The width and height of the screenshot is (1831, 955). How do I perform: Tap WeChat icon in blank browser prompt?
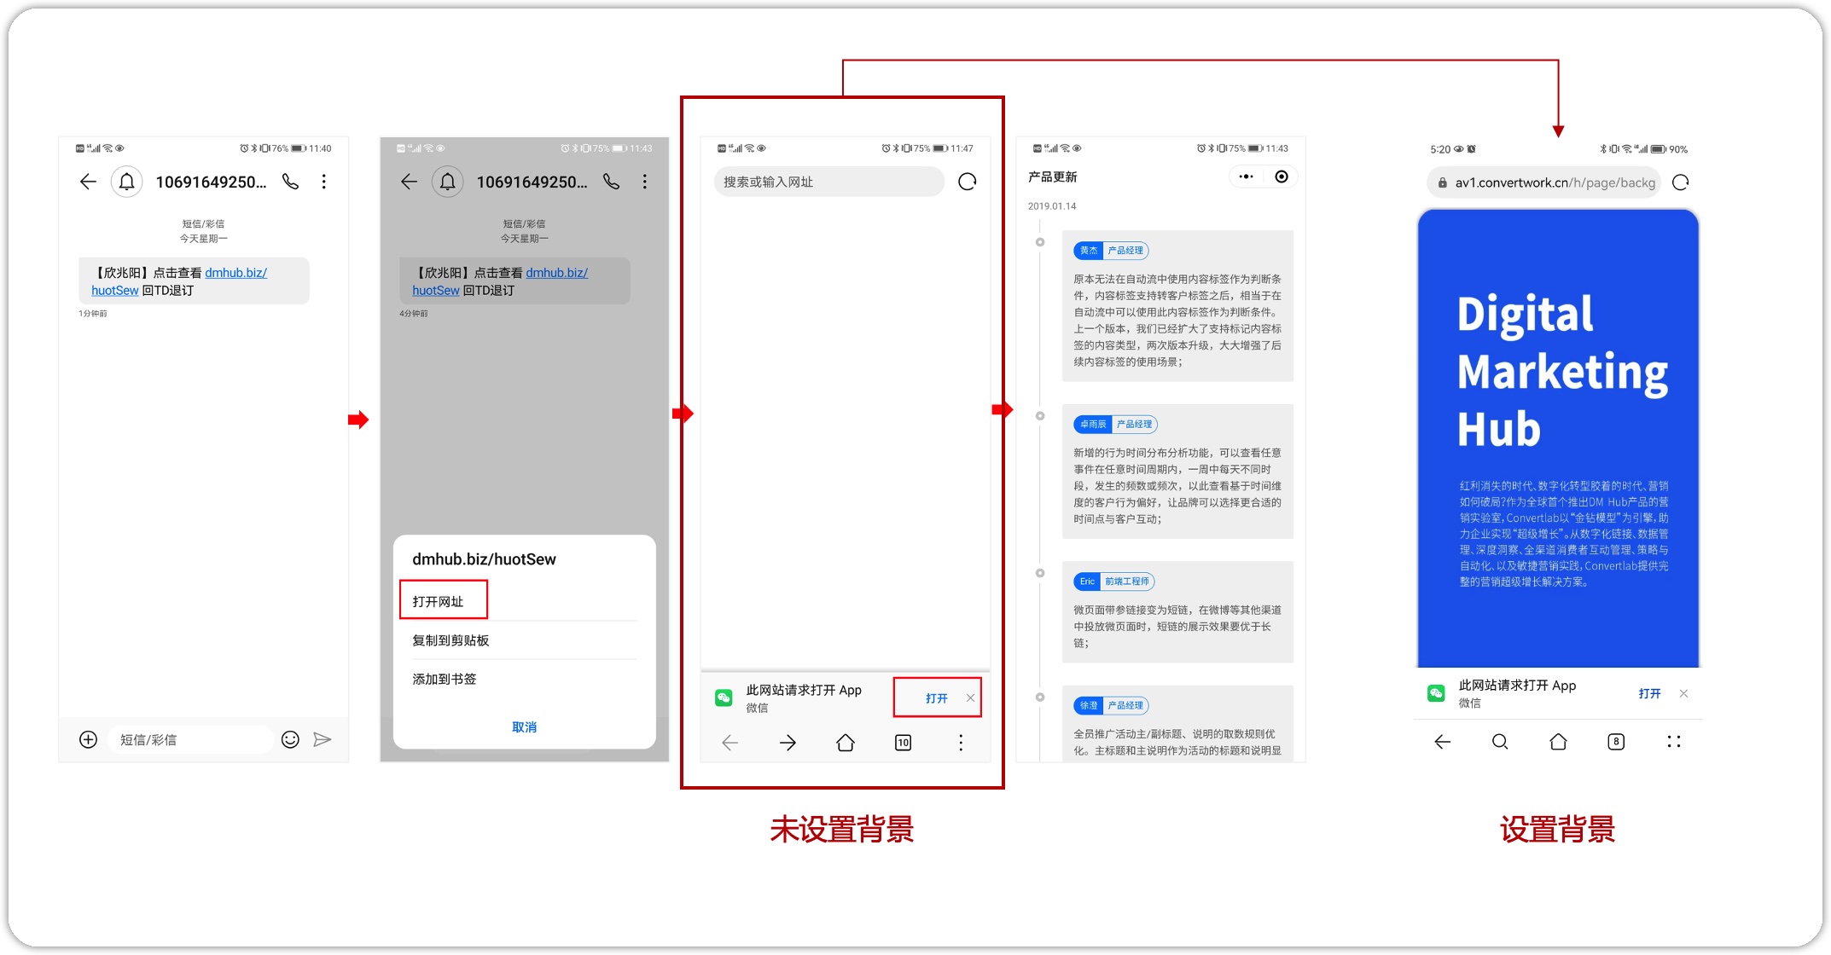click(724, 698)
